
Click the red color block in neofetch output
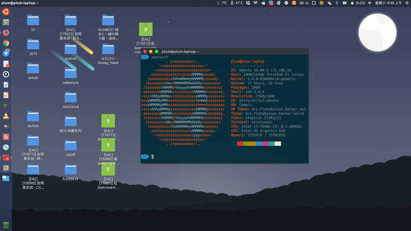tap(240, 144)
